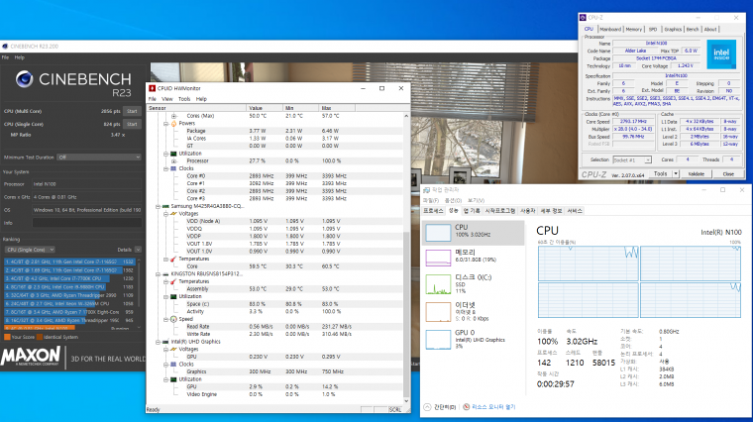Screen dimensions: 753x422
Task: Click the Intel Inside logo in CPU-Z
Action: point(721,54)
